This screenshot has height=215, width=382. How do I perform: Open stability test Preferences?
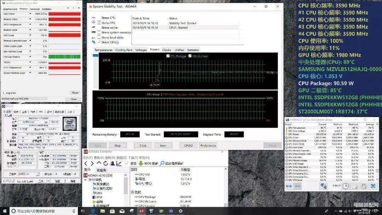pos(208,145)
